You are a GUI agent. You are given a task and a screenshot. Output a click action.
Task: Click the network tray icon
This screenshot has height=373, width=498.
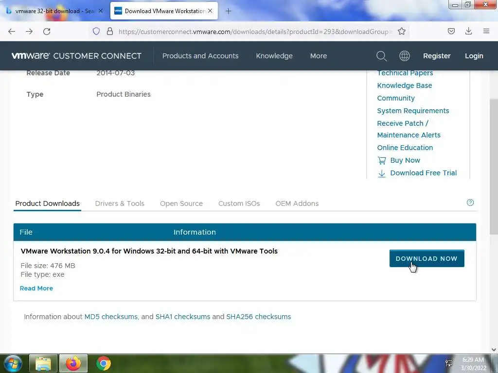pyautogui.click(x=449, y=363)
